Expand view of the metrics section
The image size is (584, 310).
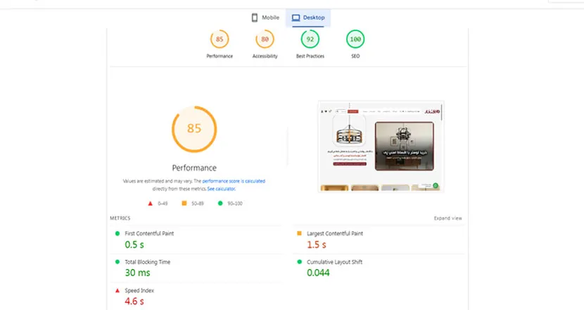click(x=447, y=218)
